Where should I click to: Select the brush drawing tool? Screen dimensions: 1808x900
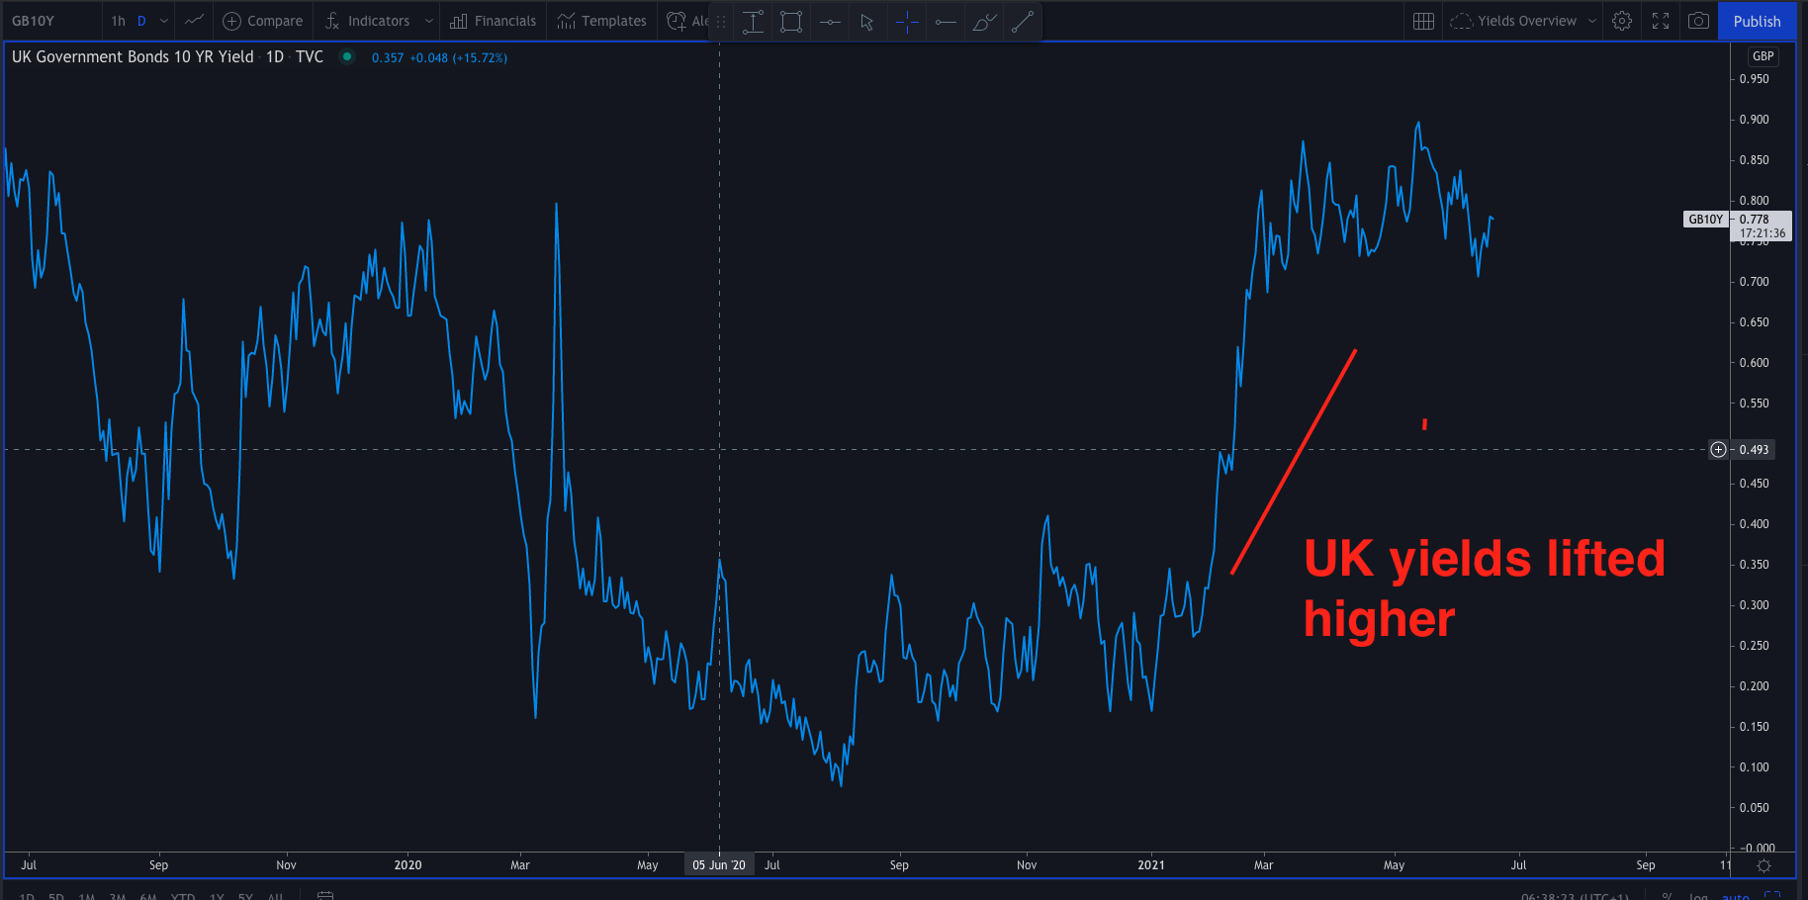click(984, 21)
